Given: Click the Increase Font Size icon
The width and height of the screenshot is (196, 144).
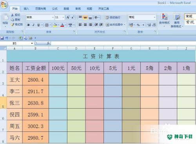Looking at the screenshot, I should pos(68,17).
